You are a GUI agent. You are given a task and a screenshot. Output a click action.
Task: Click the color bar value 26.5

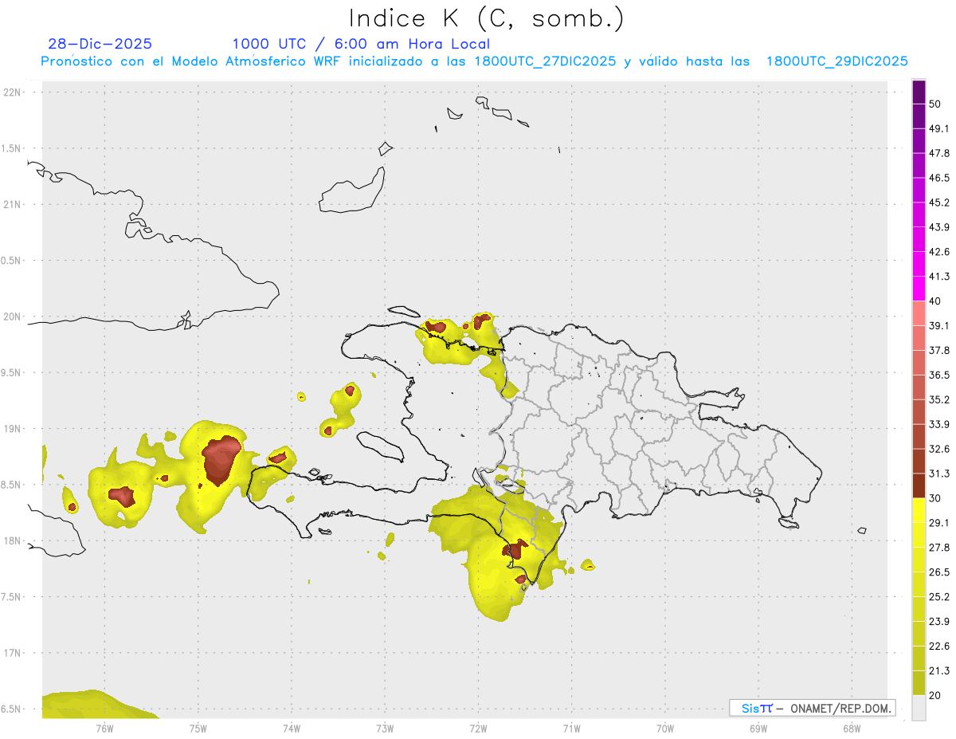(939, 572)
